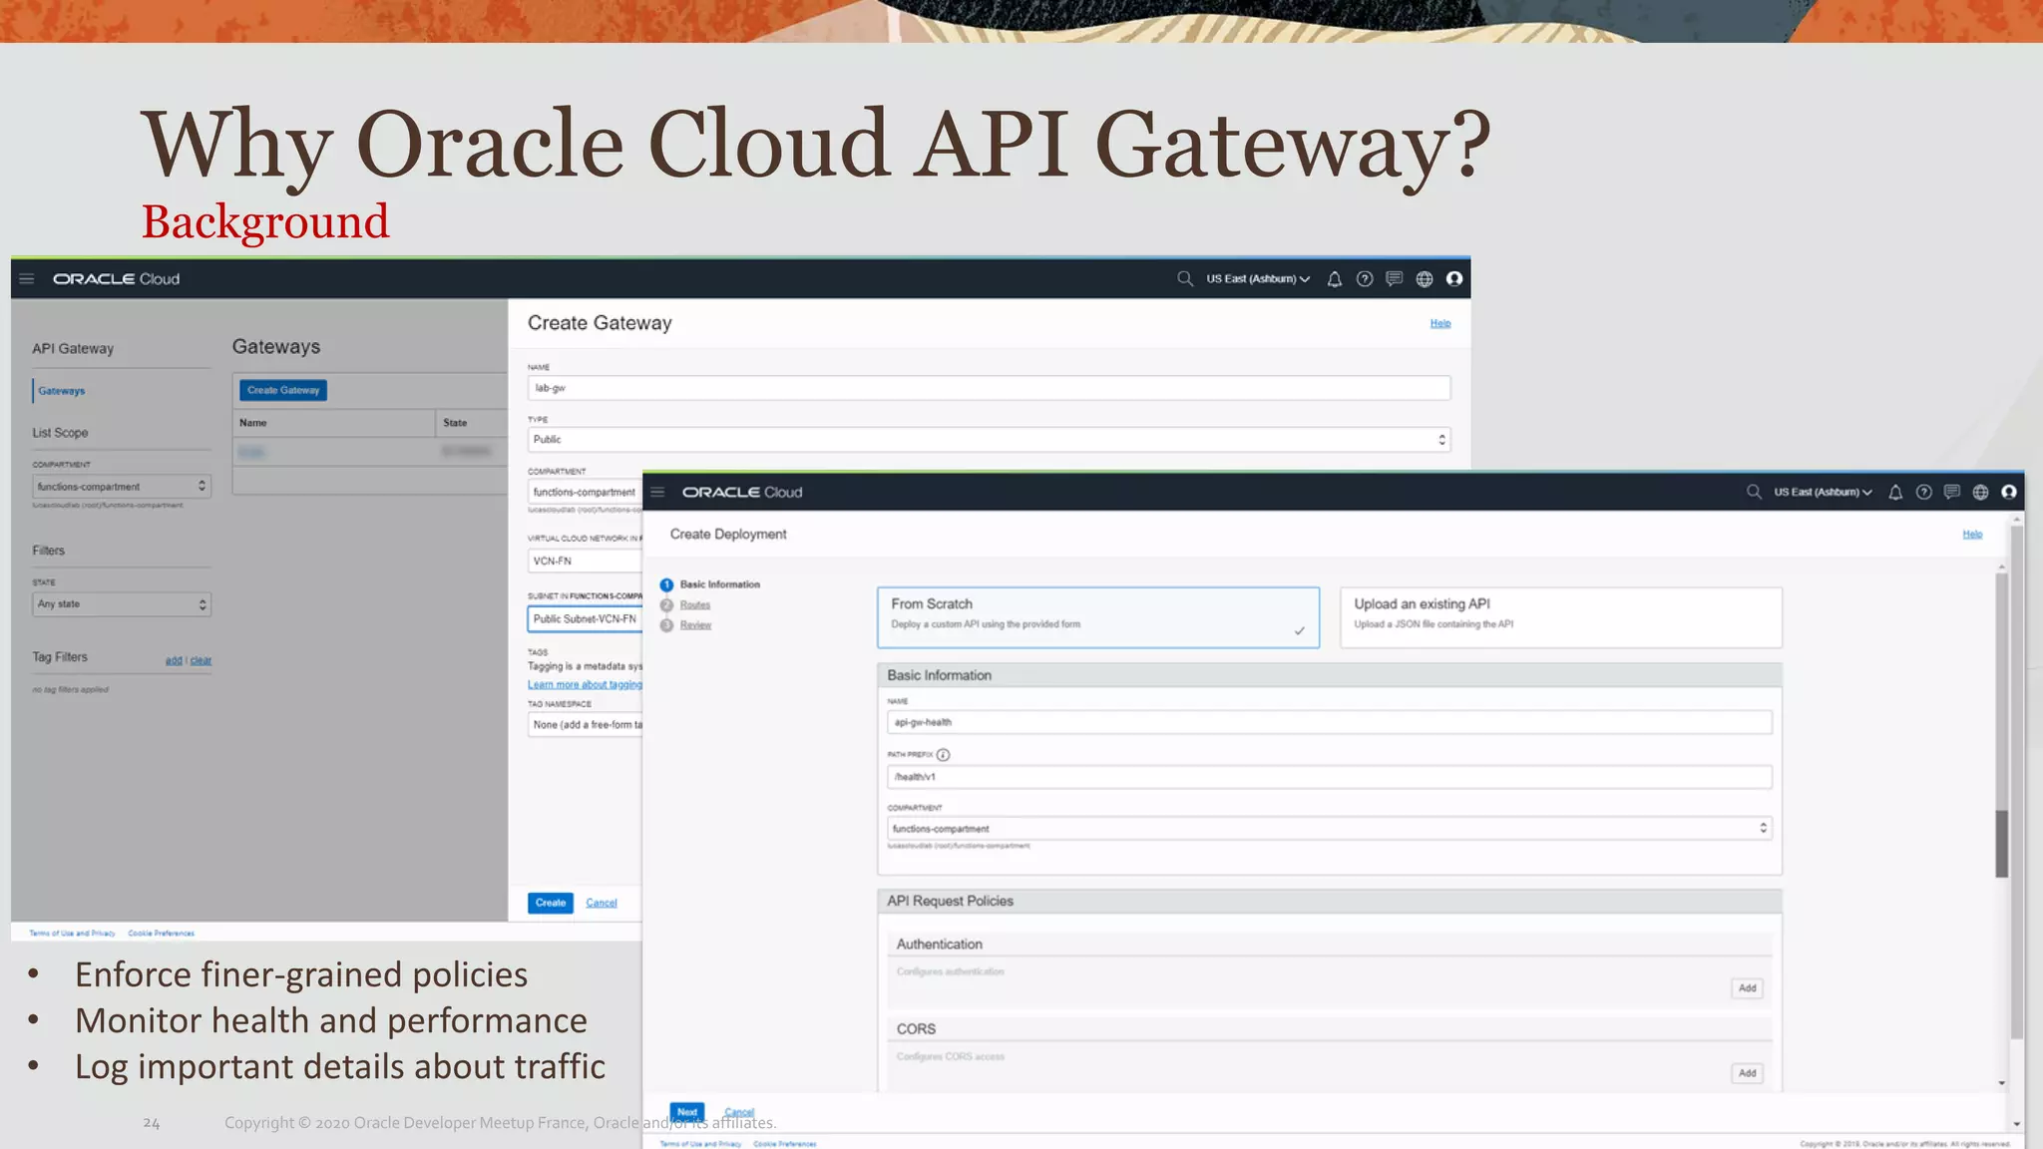
Task: Click Oracle Cloud logo in Create Deployment window
Action: 742,492
